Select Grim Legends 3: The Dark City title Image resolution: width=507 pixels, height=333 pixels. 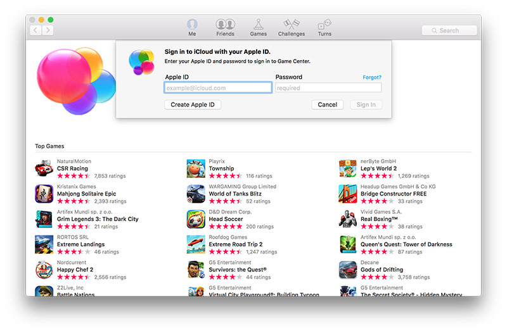[x=98, y=219]
